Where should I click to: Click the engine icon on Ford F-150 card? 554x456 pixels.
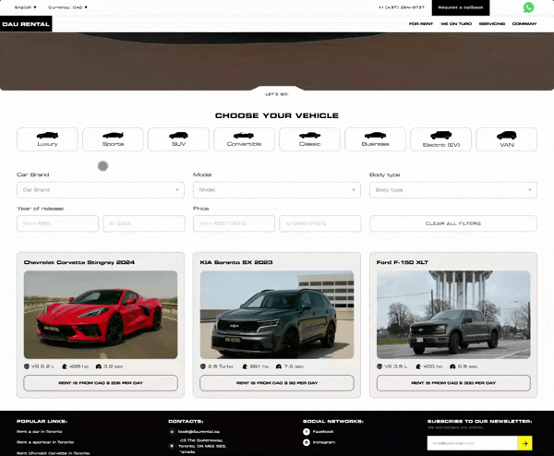point(379,366)
